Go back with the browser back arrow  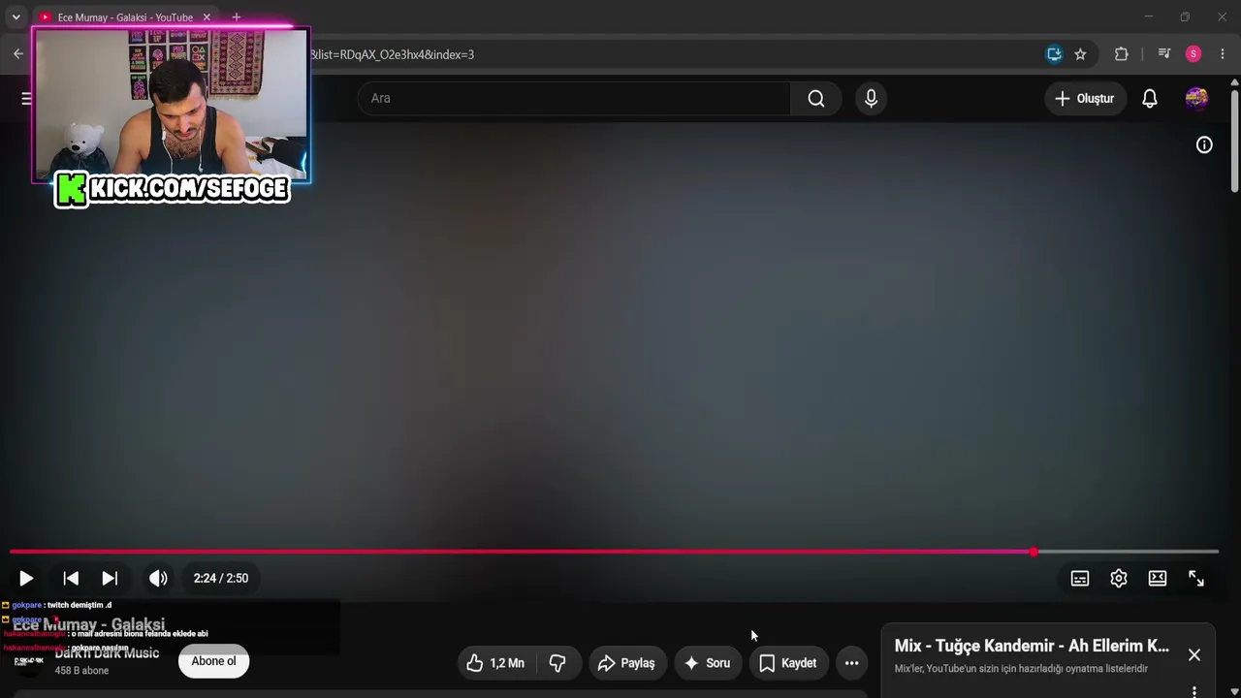pos(18,54)
